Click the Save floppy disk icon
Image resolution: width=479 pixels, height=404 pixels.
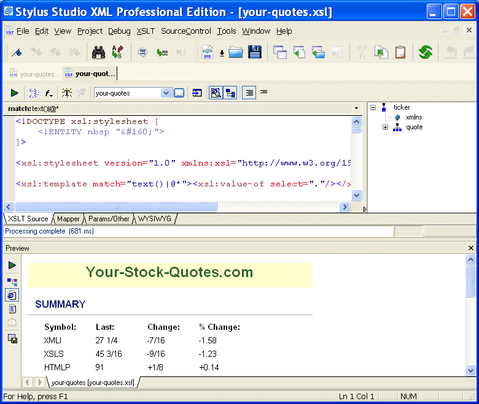coord(255,53)
